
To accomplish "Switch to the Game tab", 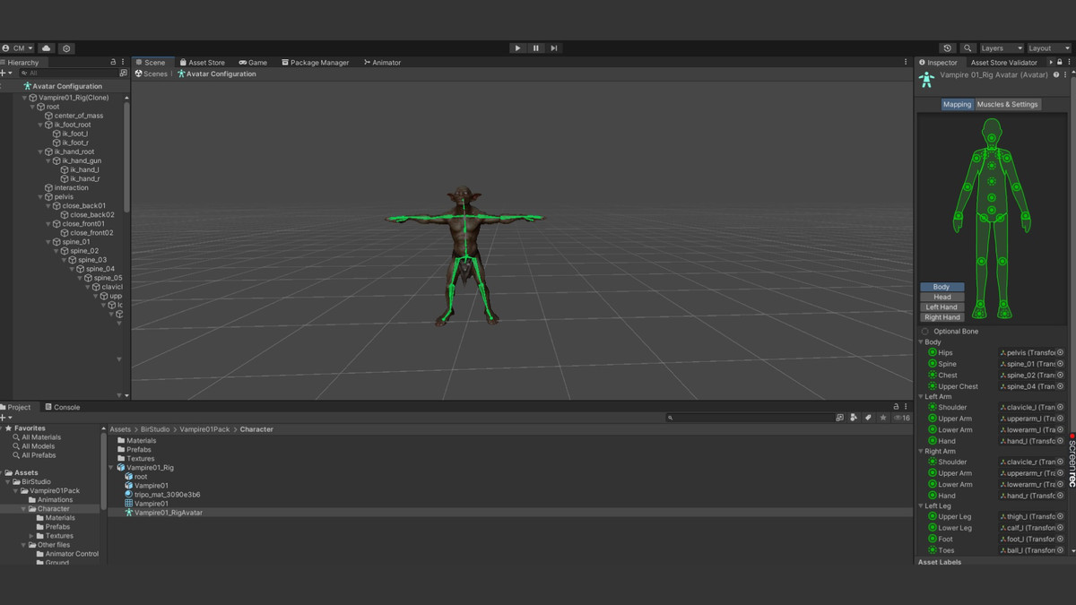I will coord(254,63).
